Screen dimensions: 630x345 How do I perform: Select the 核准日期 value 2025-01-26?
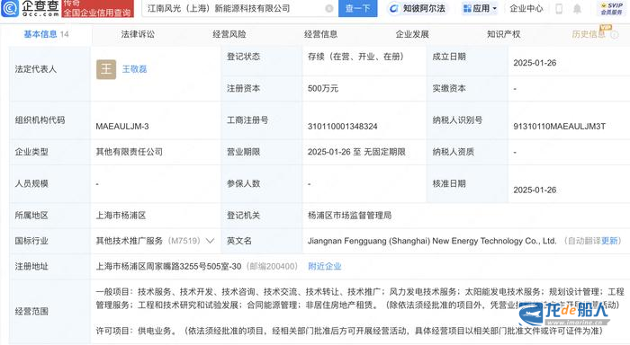point(535,190)
